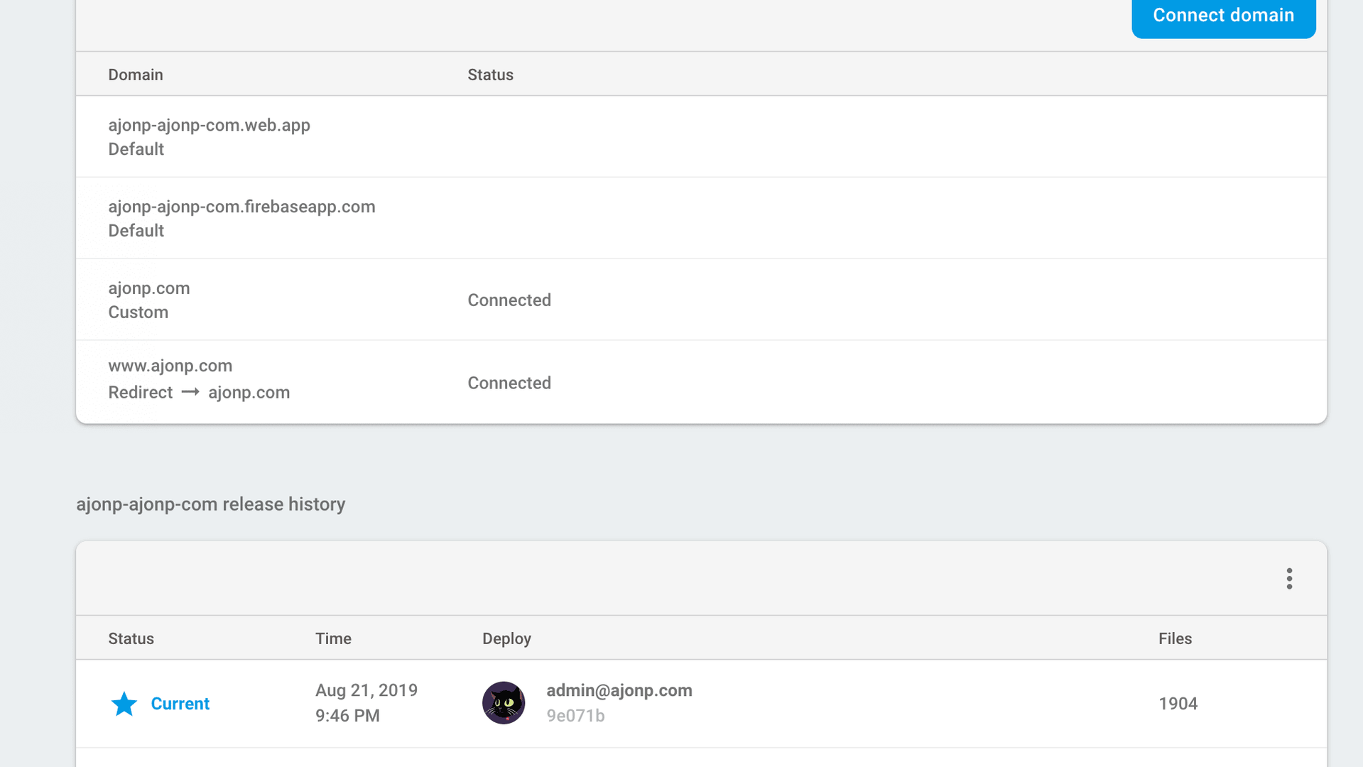Viewport: 1363px width, 767px height.
Task: Click the deploy hash 9e071b
Action: tap(575, 716)
